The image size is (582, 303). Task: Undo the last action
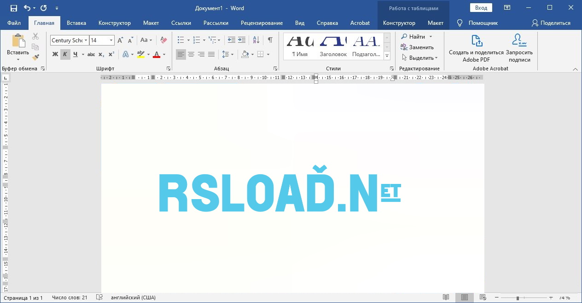point(27,8)
